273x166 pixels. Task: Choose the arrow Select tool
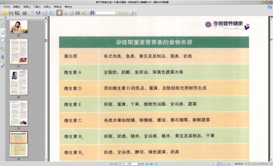[x=66, y=13]
